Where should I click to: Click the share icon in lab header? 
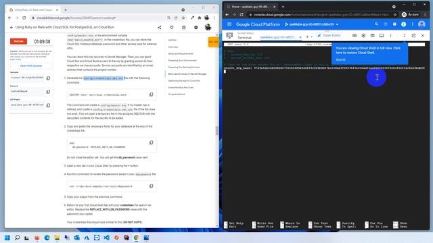160,27
